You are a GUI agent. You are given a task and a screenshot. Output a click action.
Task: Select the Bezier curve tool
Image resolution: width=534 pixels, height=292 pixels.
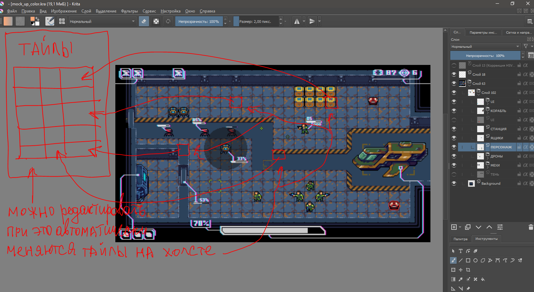(x=498, y=260)
